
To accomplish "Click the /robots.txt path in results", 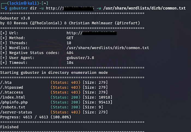I will [13, 107].
